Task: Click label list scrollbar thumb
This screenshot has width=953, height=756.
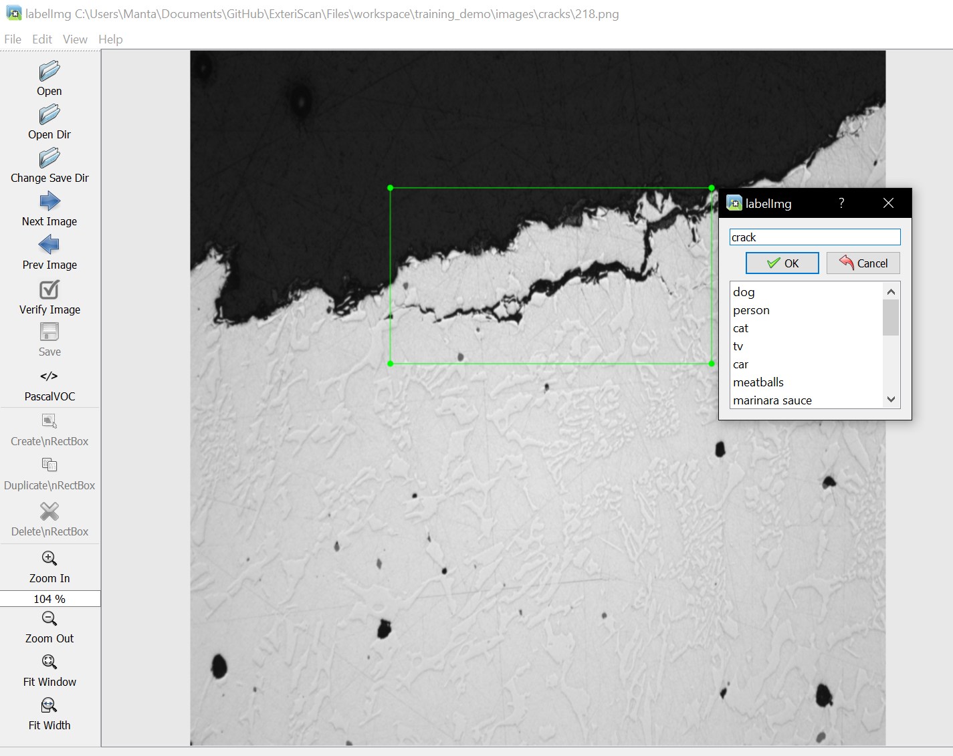Action: tap(891, 318)
